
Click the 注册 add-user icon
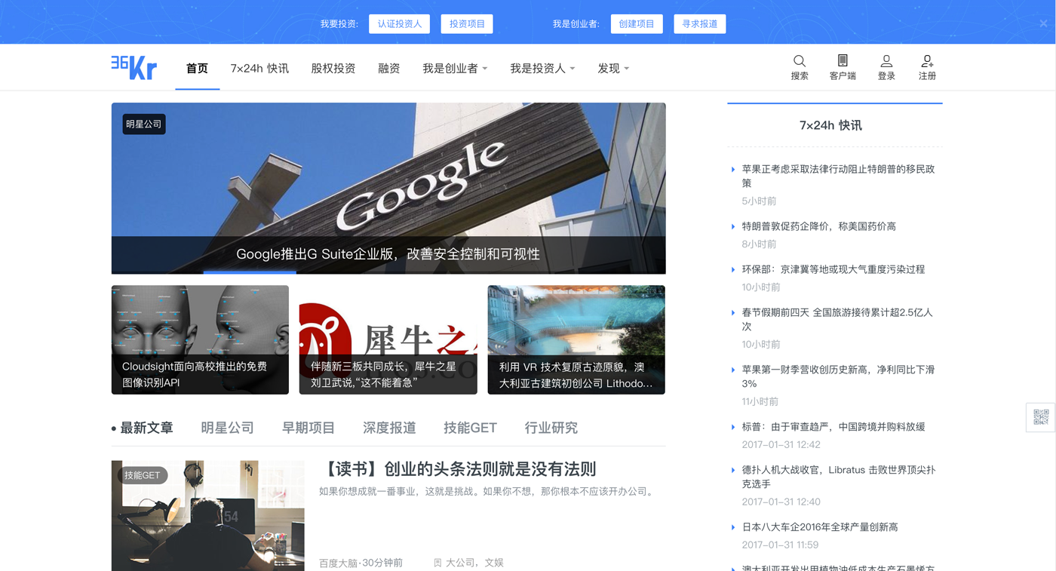pos(927,60)
